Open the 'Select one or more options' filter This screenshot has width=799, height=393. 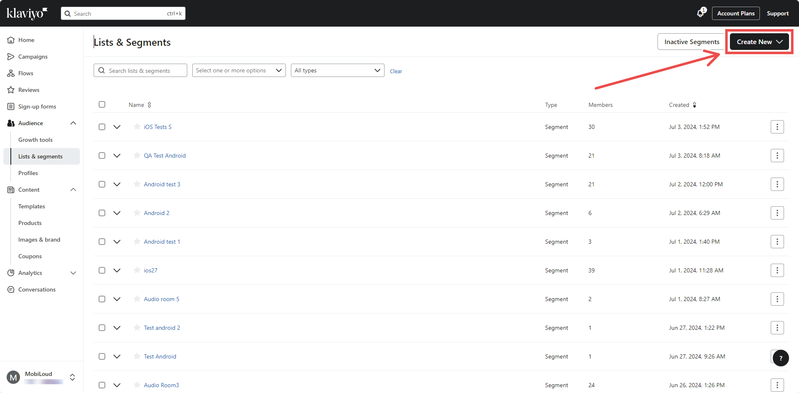tap(239, 70)
